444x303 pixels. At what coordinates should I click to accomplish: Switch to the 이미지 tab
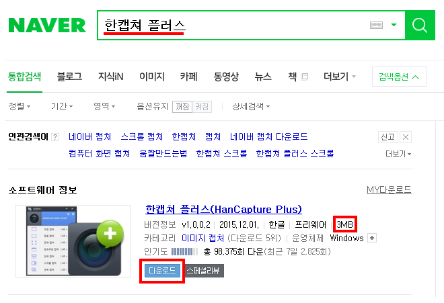coord(152,77)
